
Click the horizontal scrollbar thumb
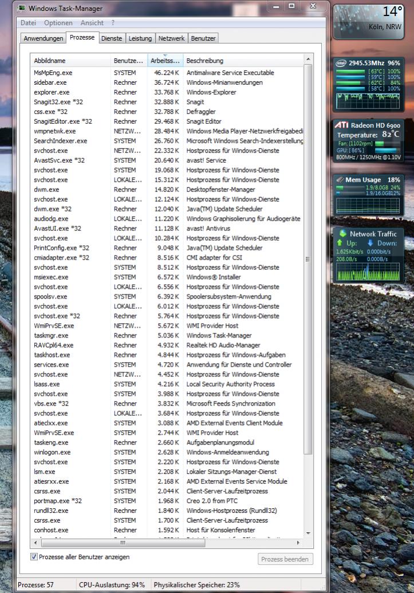[123, 543]
